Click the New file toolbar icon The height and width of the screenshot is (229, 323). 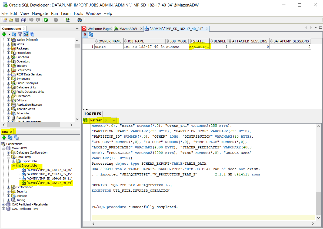click(5, 20)
